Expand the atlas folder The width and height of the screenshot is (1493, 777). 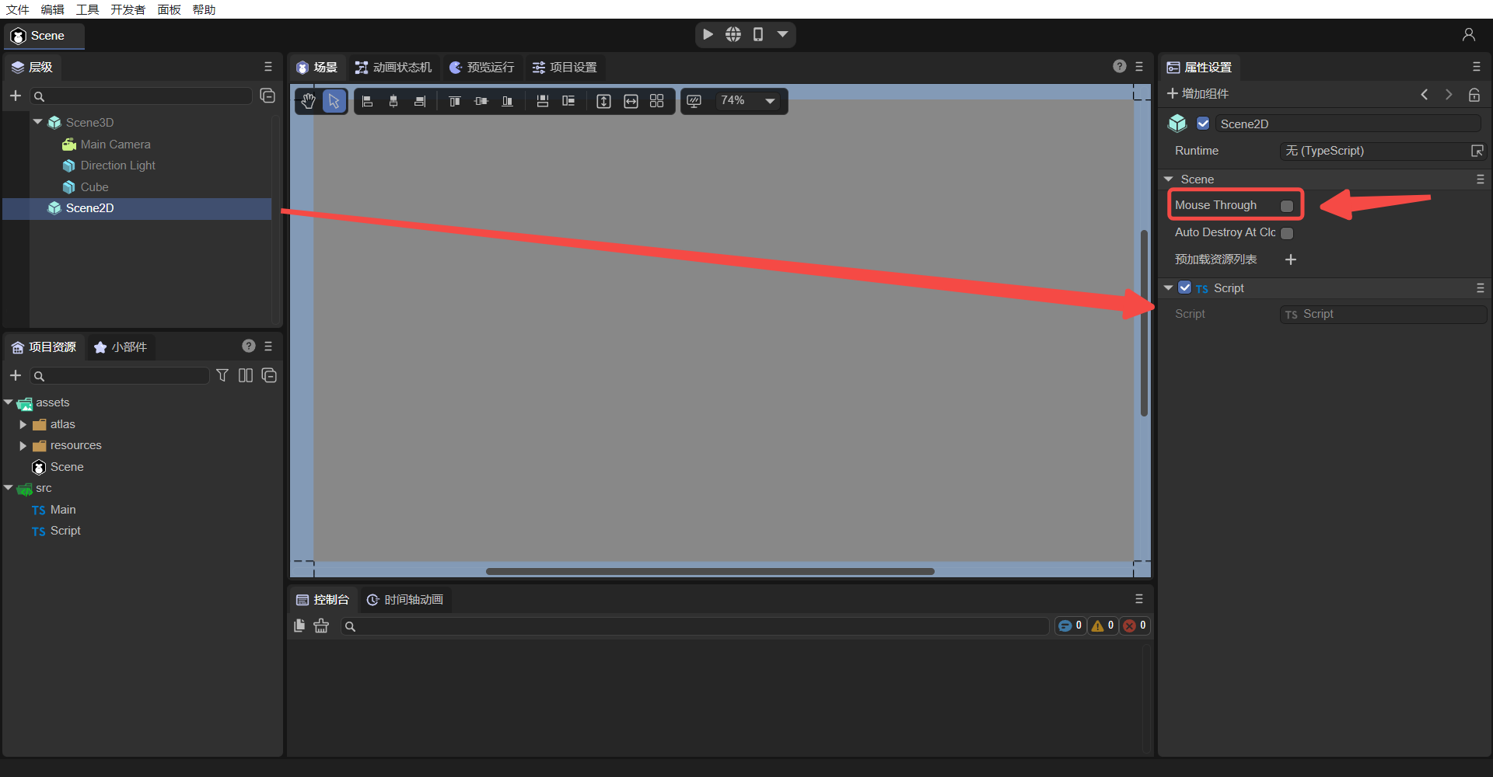pyautogui.click(x=23, y=424)
